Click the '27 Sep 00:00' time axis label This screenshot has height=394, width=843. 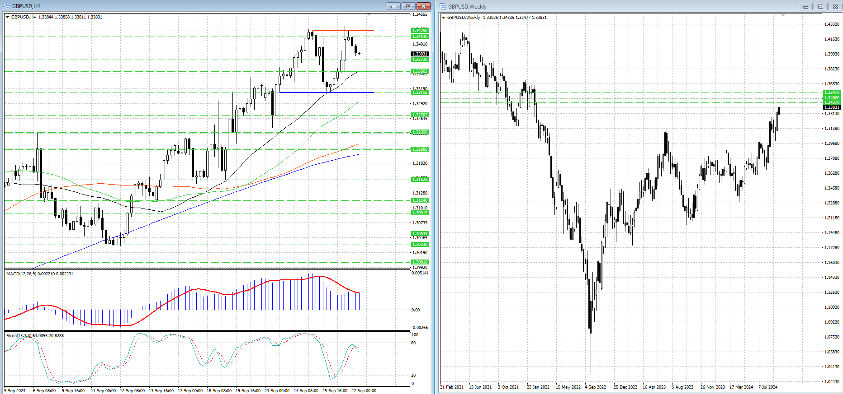pyautogui.click(x=364, y=391)
